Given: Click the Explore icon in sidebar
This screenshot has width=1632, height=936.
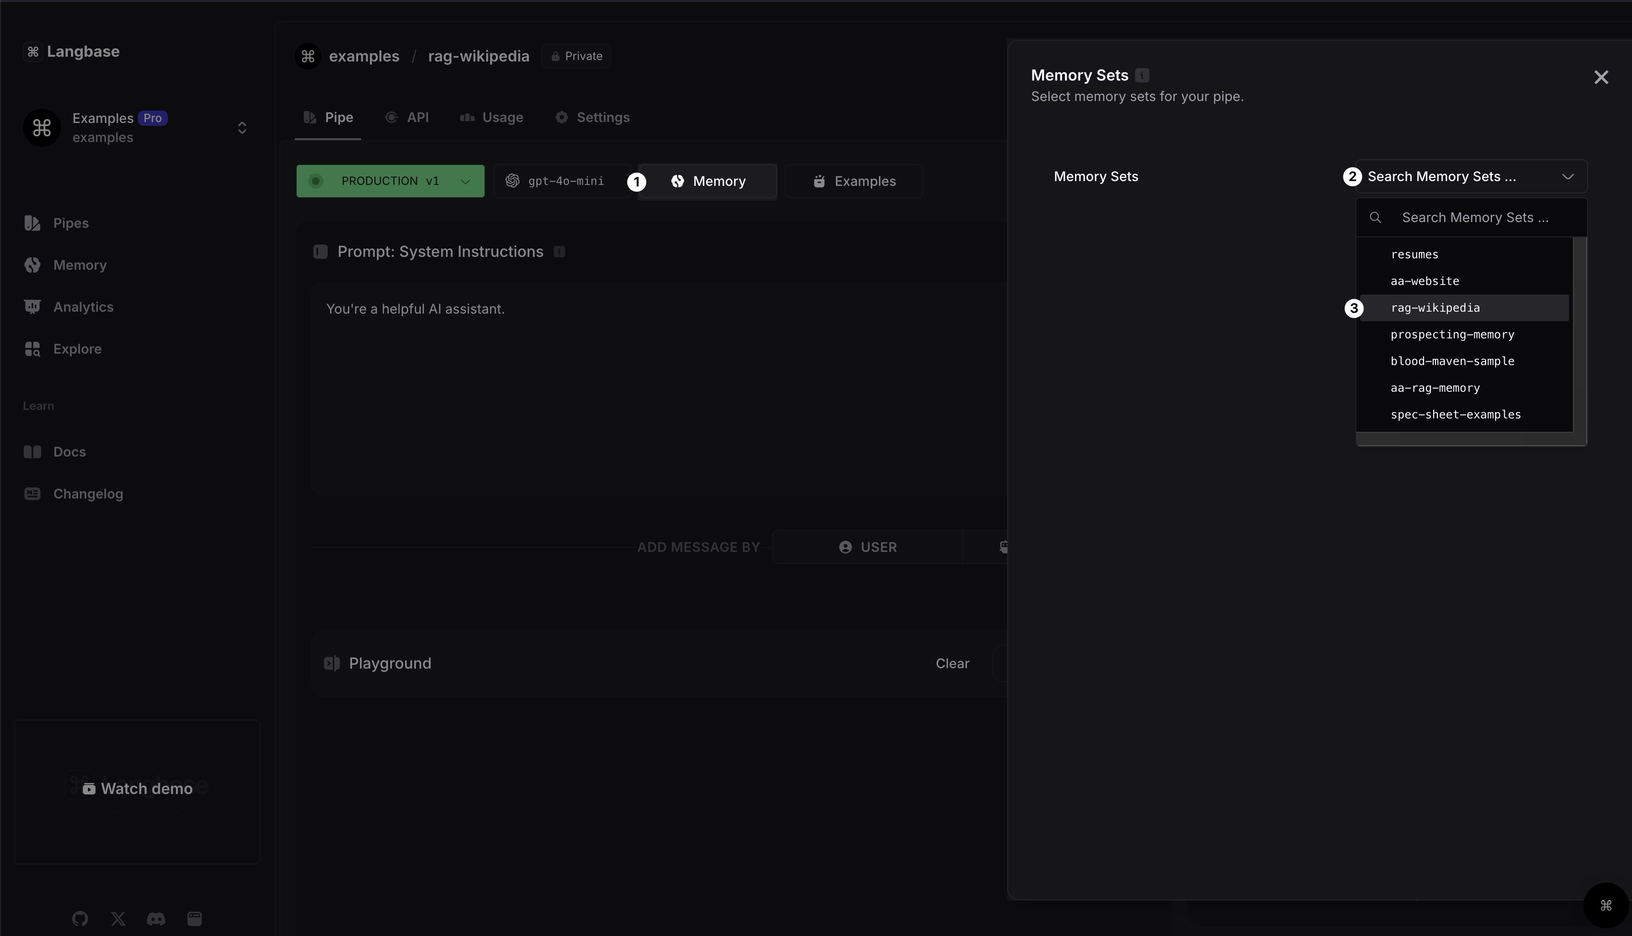Looking at the screenshot, I should pos(30,348).
